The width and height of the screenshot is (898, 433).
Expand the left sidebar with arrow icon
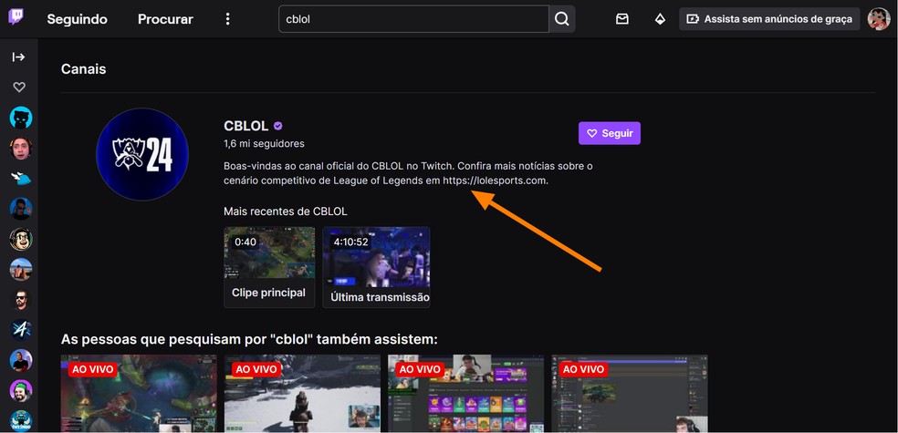pyautogui.click(x=19, y=57)
